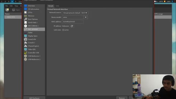
Task: Click the Open console monitor icon
Action: [13, 10]
